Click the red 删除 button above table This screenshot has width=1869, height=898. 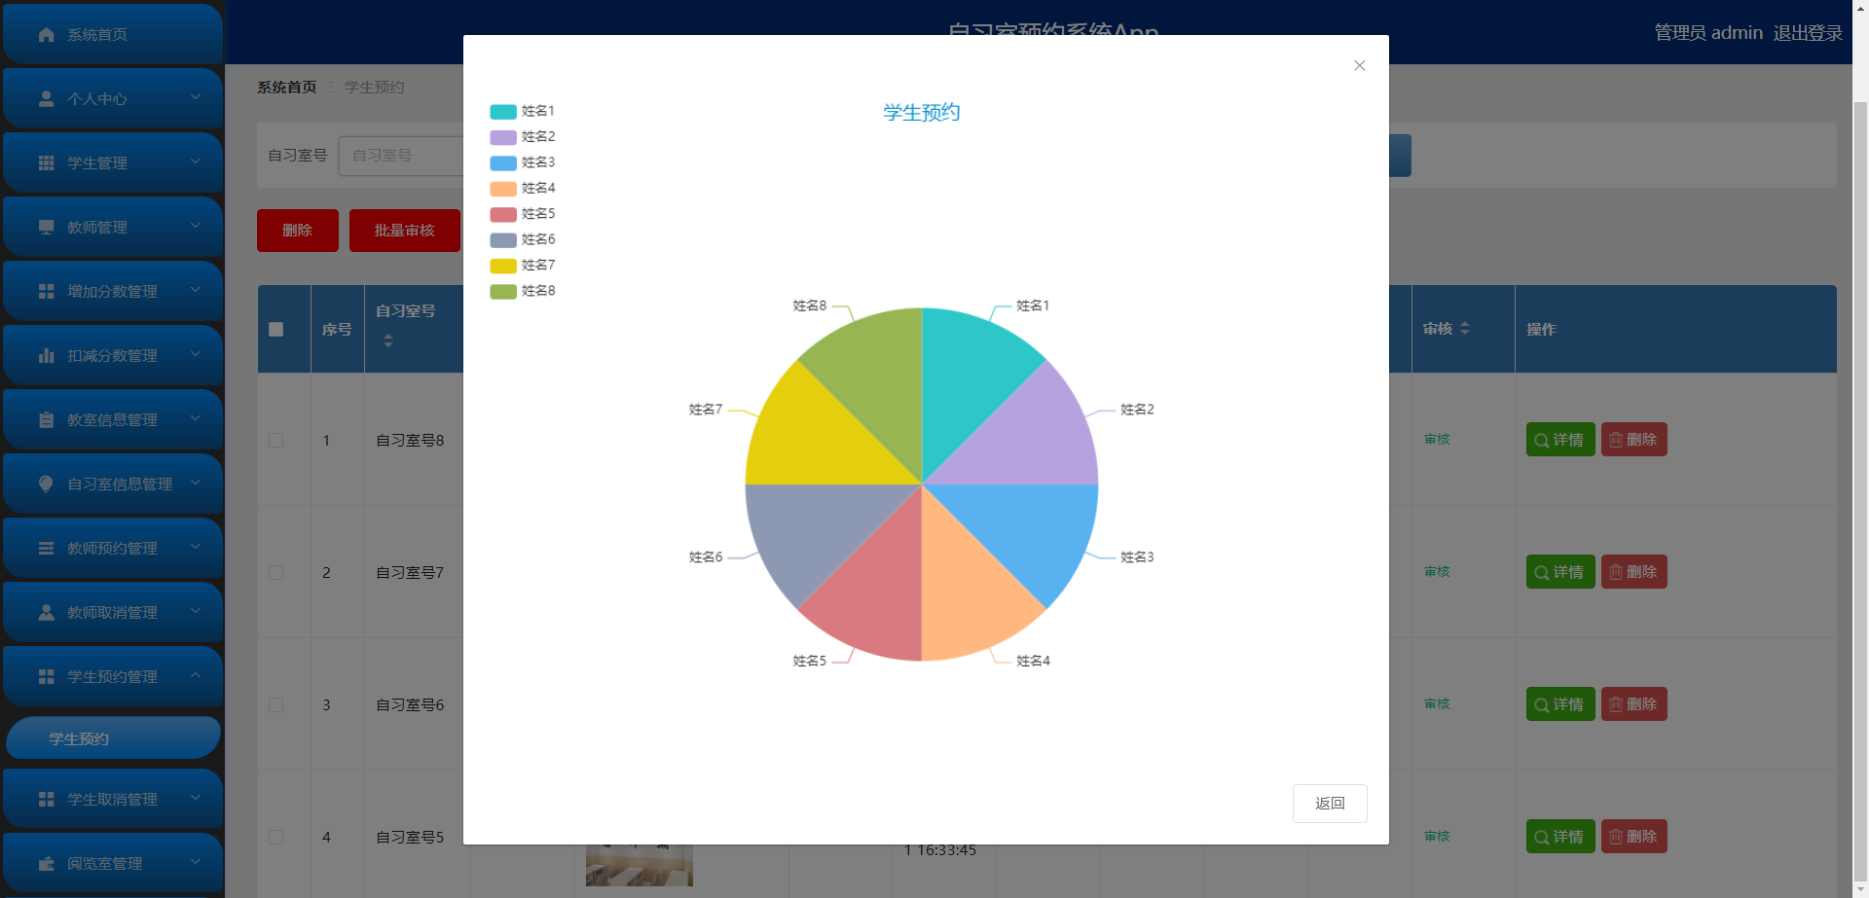coord(298,231)
